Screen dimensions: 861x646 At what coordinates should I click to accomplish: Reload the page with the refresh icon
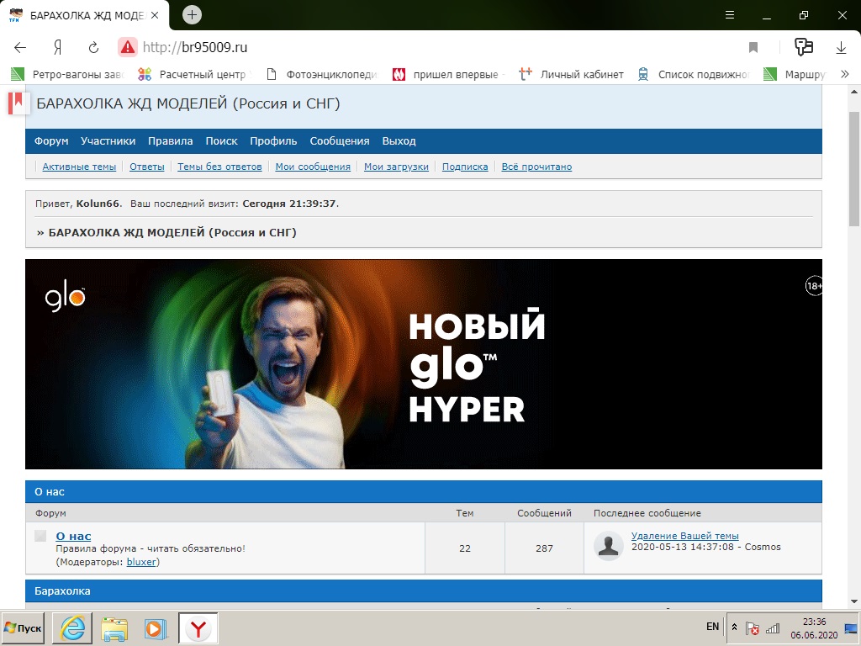click(94, 48)
